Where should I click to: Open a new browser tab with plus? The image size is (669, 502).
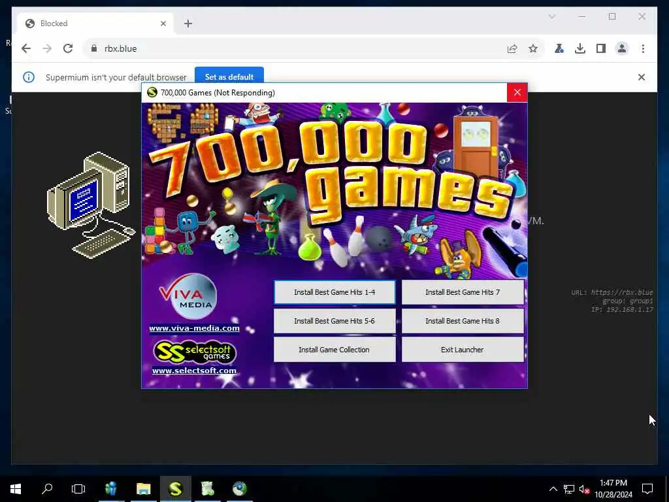click(188, 24)
